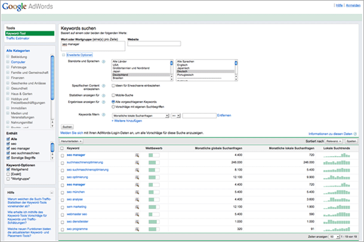Click help icon next to Standorte und Sprachen
The image size is (364, 242).
tap(104, 61)
